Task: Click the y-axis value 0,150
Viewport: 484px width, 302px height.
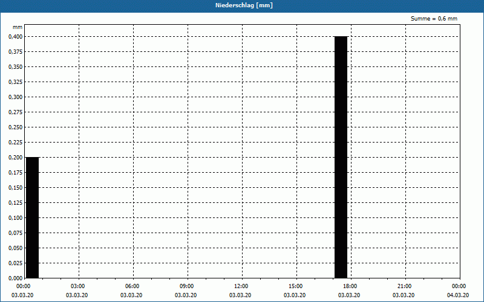Action: click(16, 188)
